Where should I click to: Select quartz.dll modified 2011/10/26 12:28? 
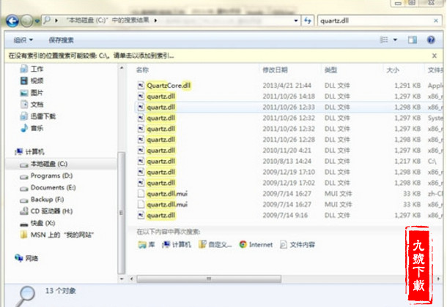pos(160,140)
